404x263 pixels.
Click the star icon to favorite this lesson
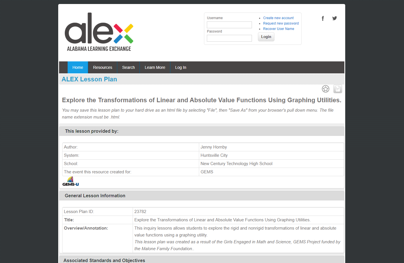point(326,89)
